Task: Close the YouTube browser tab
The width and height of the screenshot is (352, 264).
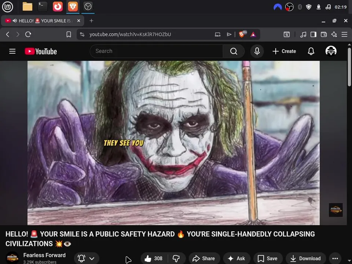Action: click(78, 21)
